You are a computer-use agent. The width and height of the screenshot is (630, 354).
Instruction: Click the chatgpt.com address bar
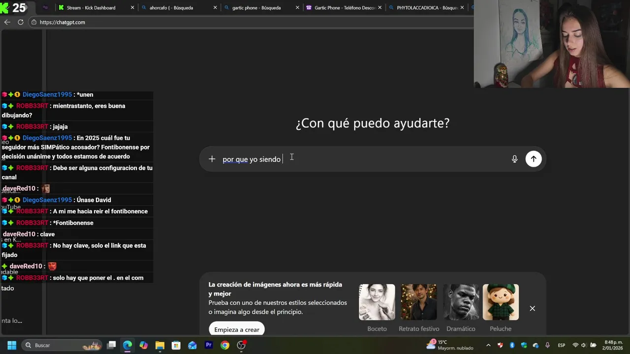click(x=251, y=22)
